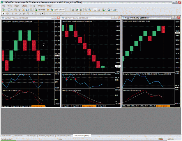This screenshot has width=182, height=141.
Task: Switch to Bar Chart display
Action: point(73,10)
